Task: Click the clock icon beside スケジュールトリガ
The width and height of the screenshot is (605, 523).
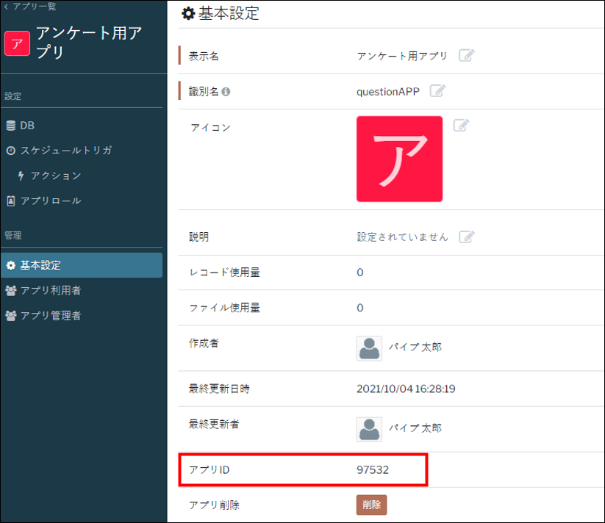Action: pos(11,151)
